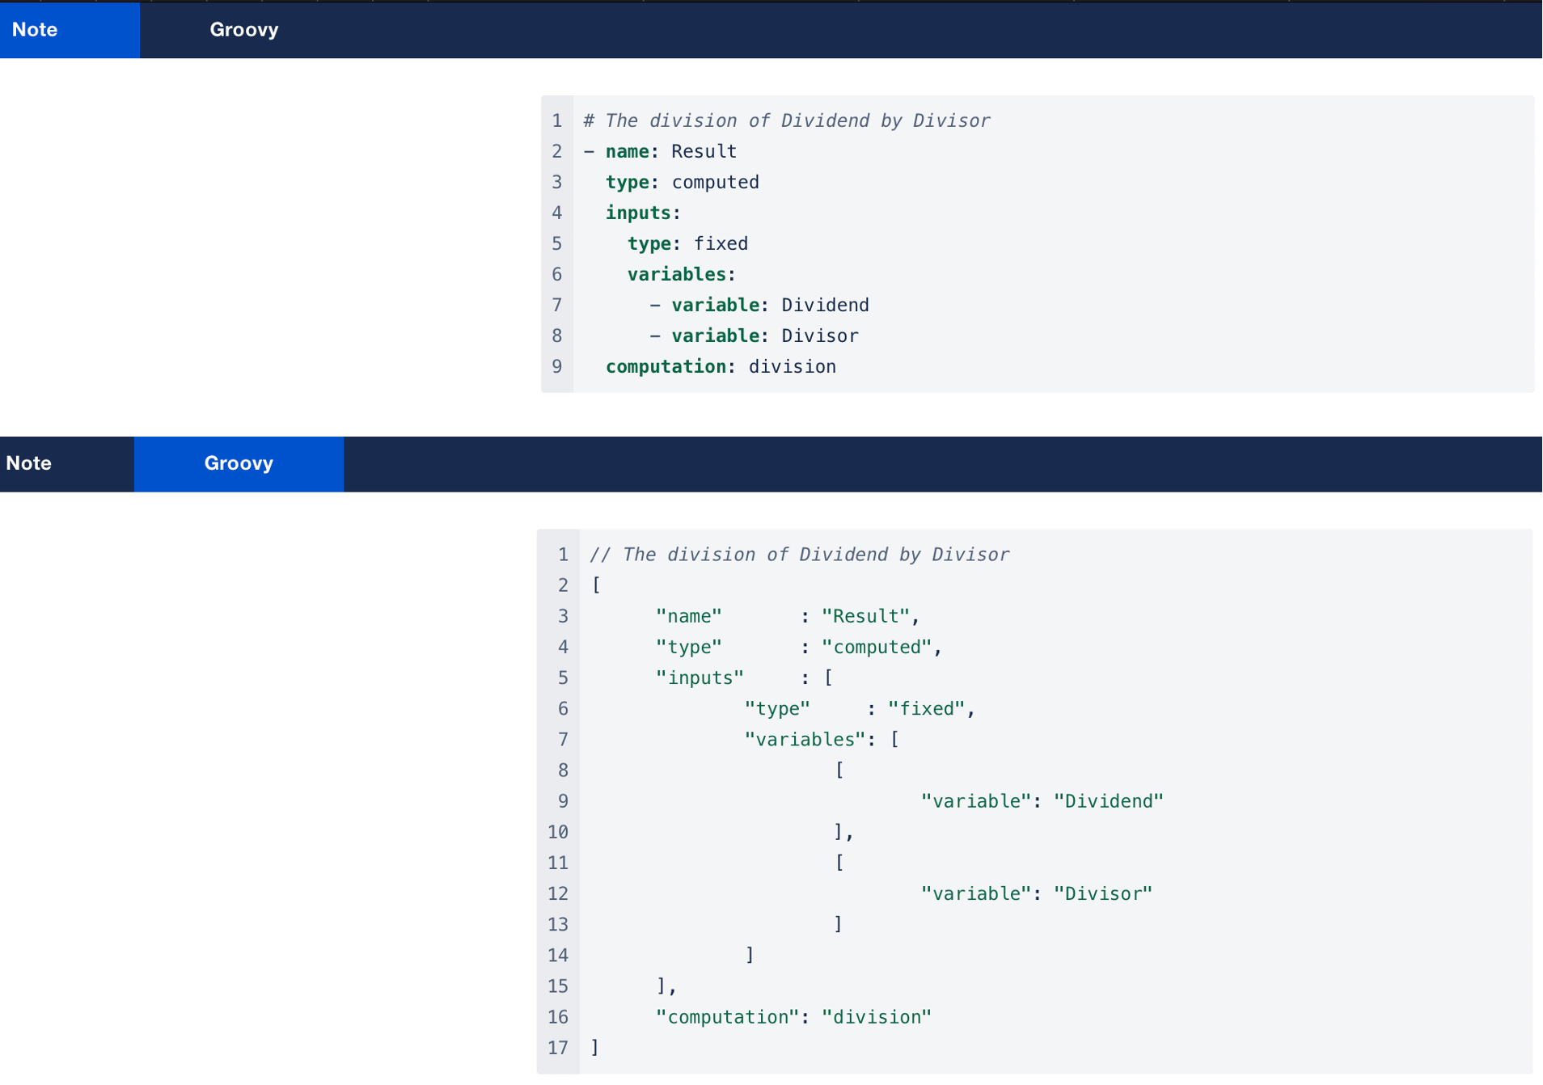Click line number 17 in the Groovy gutter
1543x1085 pixels.
click(558, 1047)
